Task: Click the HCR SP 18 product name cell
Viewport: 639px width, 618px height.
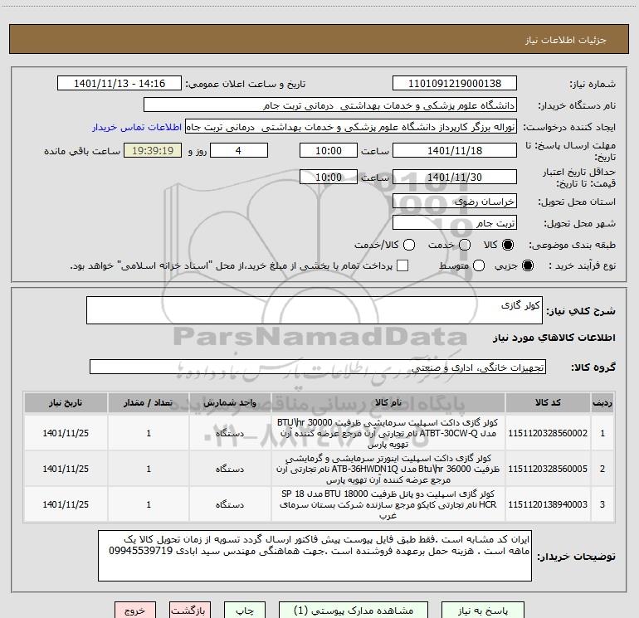Action: tap(388, 504)
